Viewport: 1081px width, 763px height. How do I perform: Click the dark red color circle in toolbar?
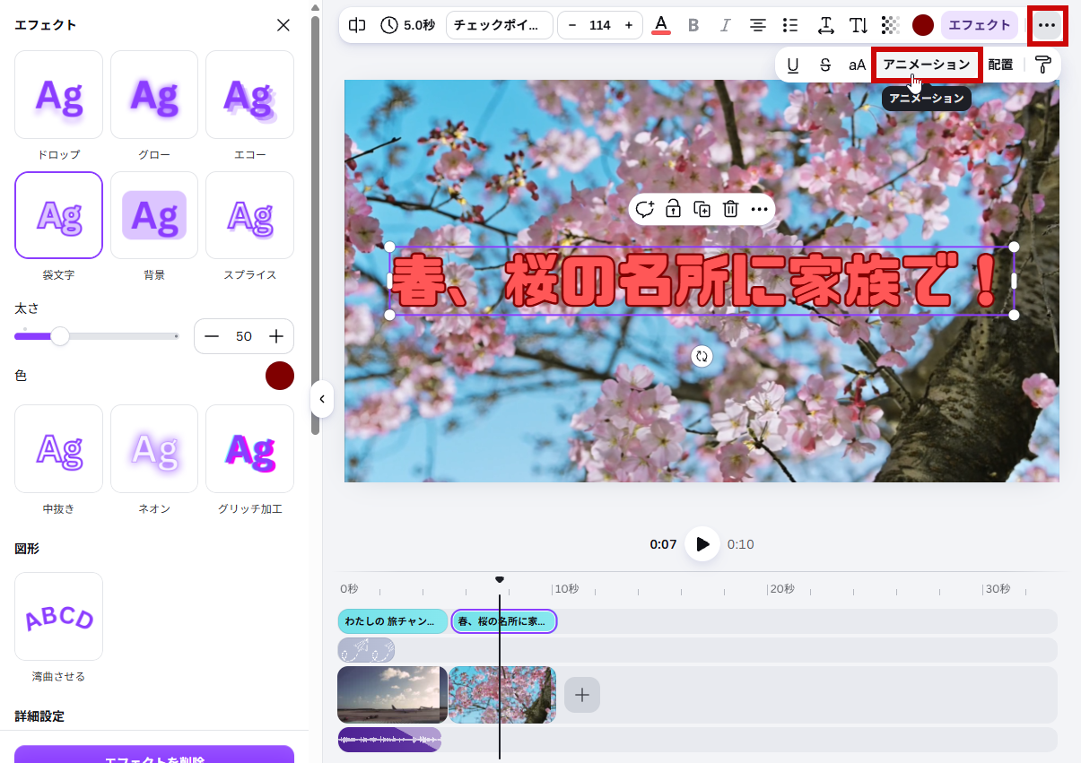[x=923, y=25]
